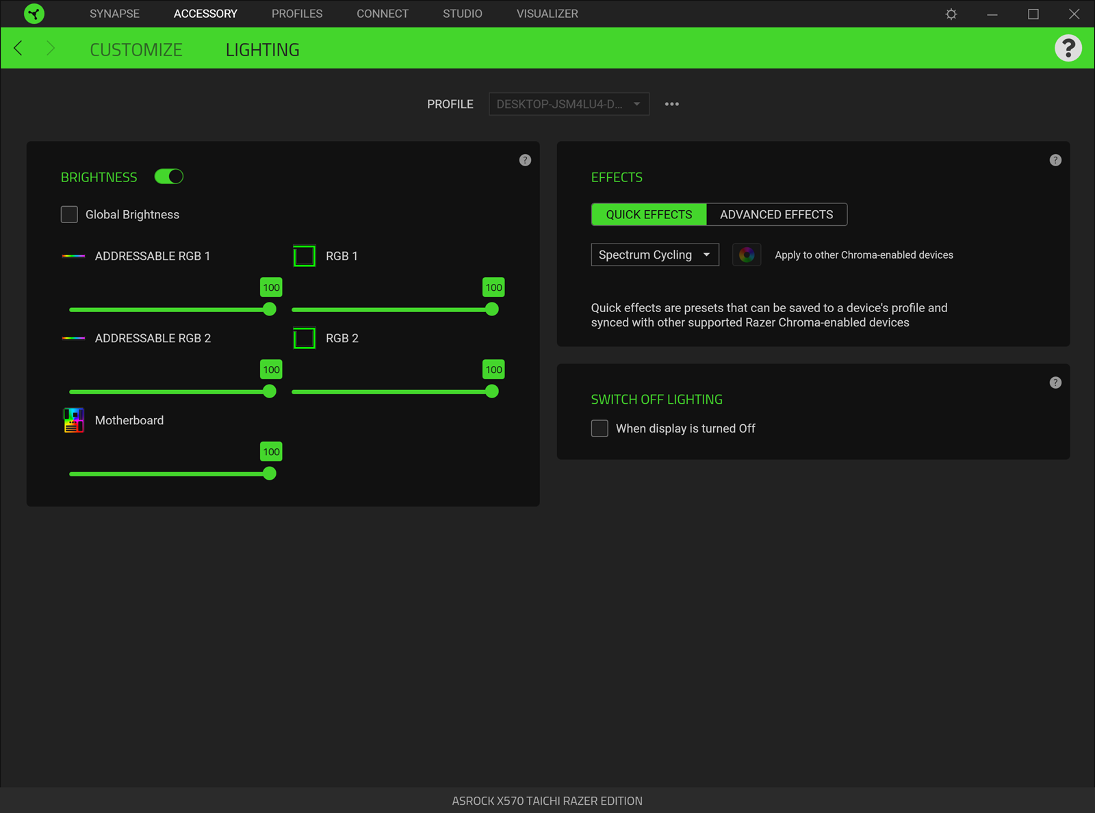Image resolution: width=1095 pixels, height=813 pixels.
Task: Check When display is turned Off
Action: click(x=600, y=428)
